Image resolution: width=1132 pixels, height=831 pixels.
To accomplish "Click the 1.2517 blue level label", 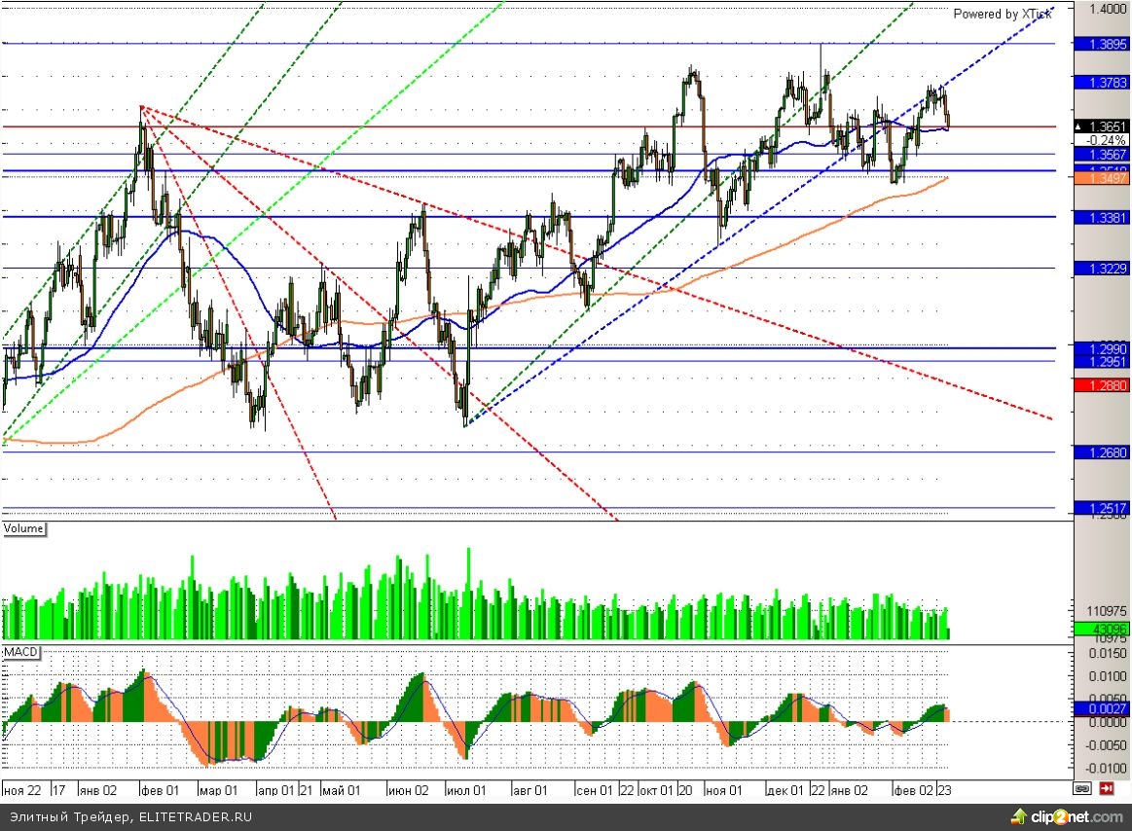I will pos(1102,508).
